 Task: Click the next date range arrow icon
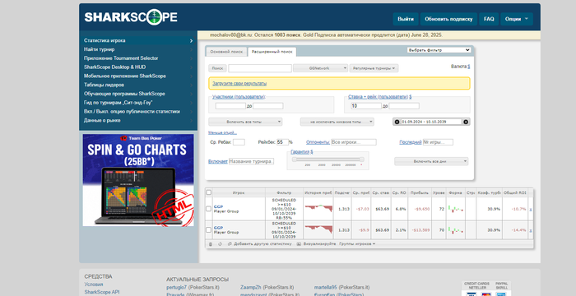pyautogui.click(x=466, y=122)
